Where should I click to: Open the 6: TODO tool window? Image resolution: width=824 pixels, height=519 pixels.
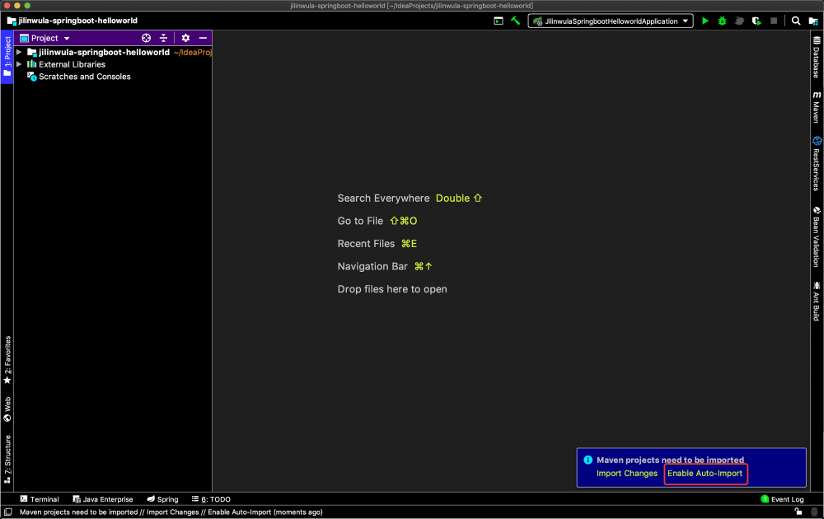click(211, 499)
